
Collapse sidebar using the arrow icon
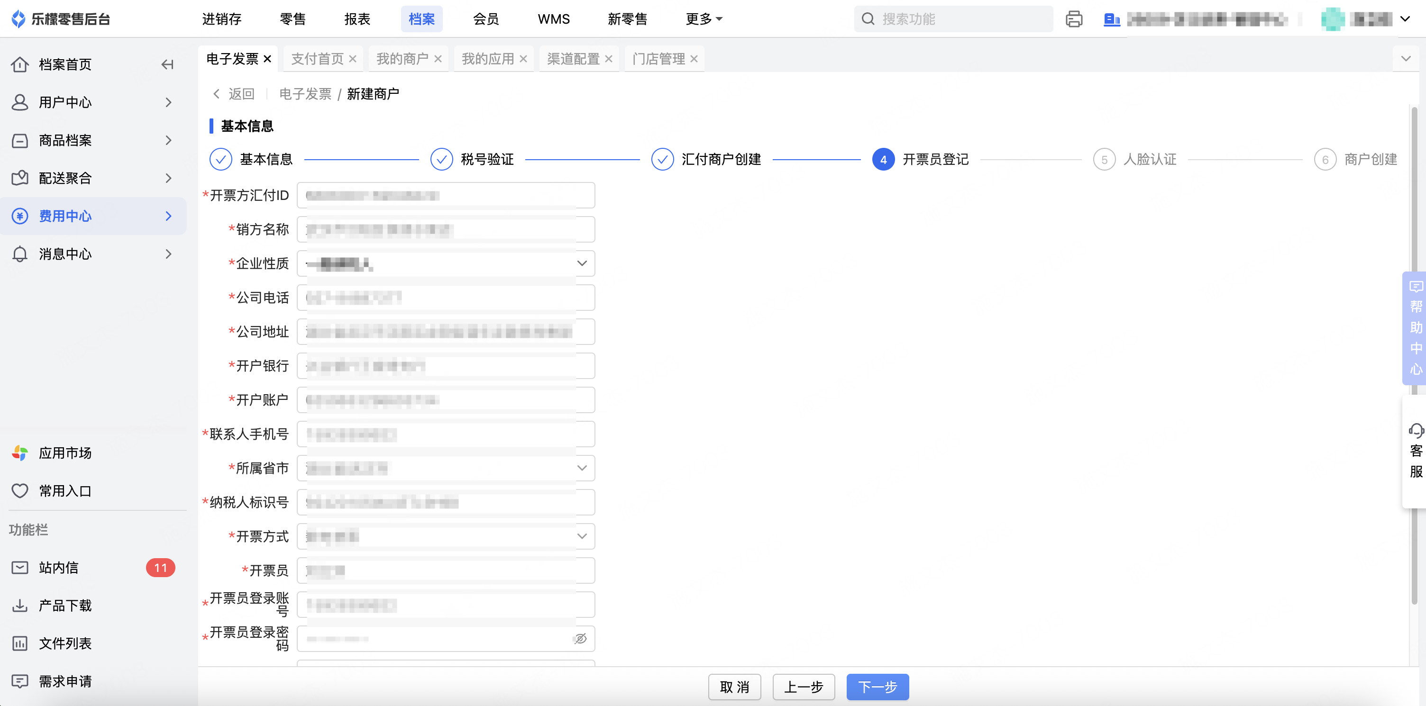(167, 65)
